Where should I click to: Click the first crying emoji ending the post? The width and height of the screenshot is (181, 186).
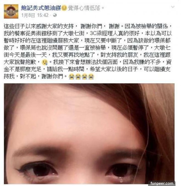coord(72,77)
